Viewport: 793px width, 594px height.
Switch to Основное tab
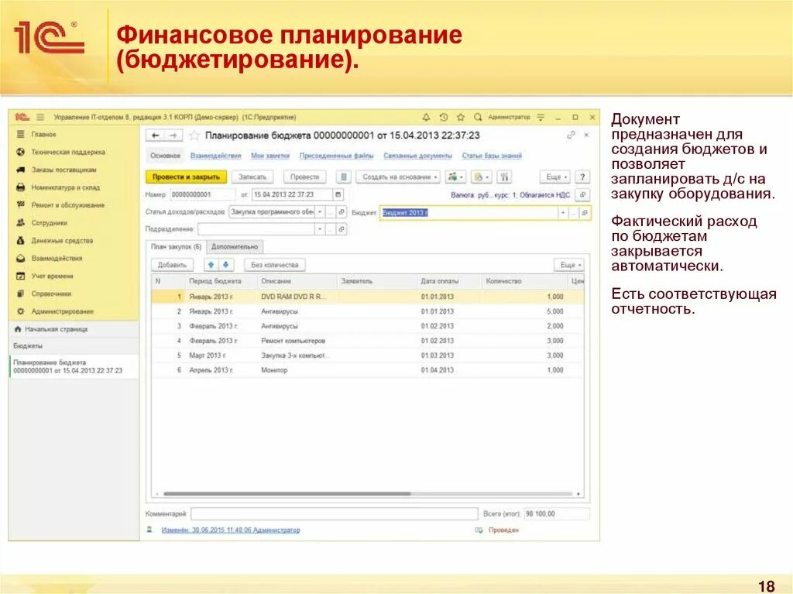pos(166,156)
